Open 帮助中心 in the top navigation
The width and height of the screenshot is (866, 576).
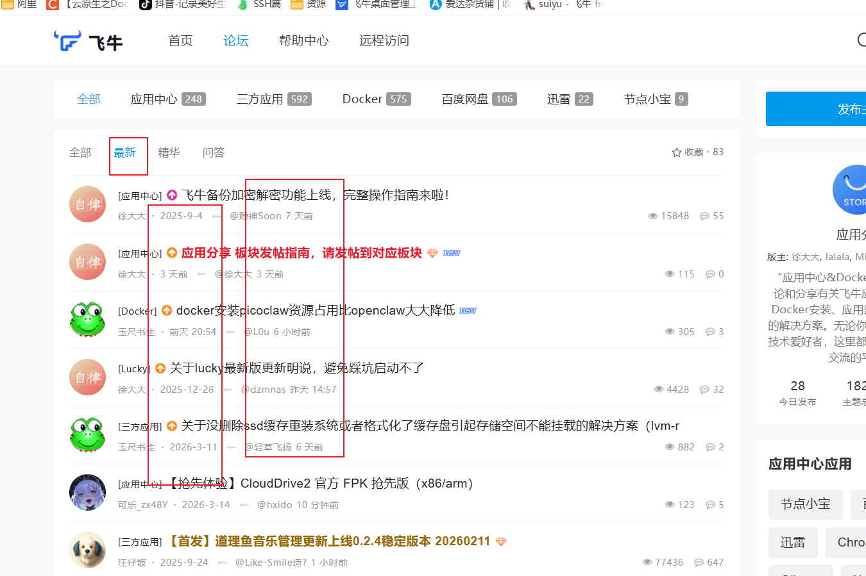[304, 41]
